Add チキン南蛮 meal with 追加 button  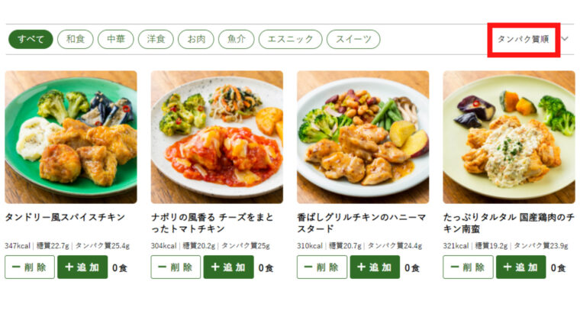pos(520,267)
